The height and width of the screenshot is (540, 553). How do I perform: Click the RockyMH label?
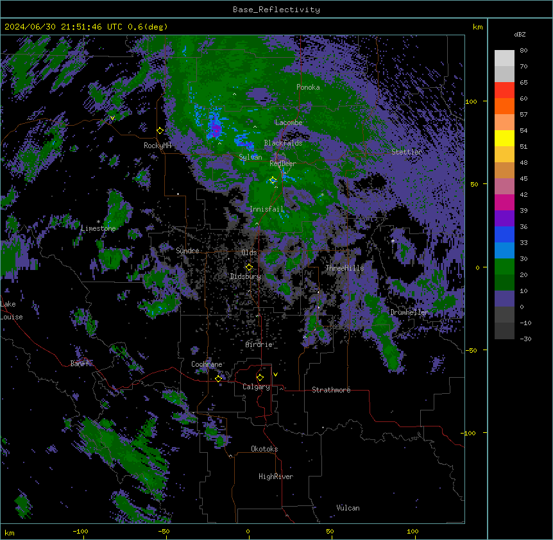tap(157, 146)
